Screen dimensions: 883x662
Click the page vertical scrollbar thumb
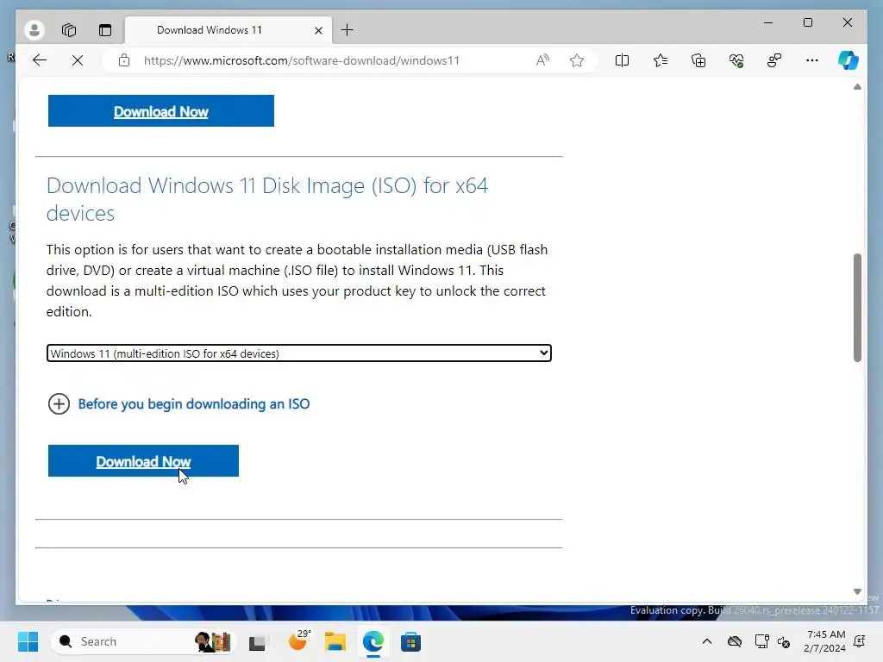[857, 308]
